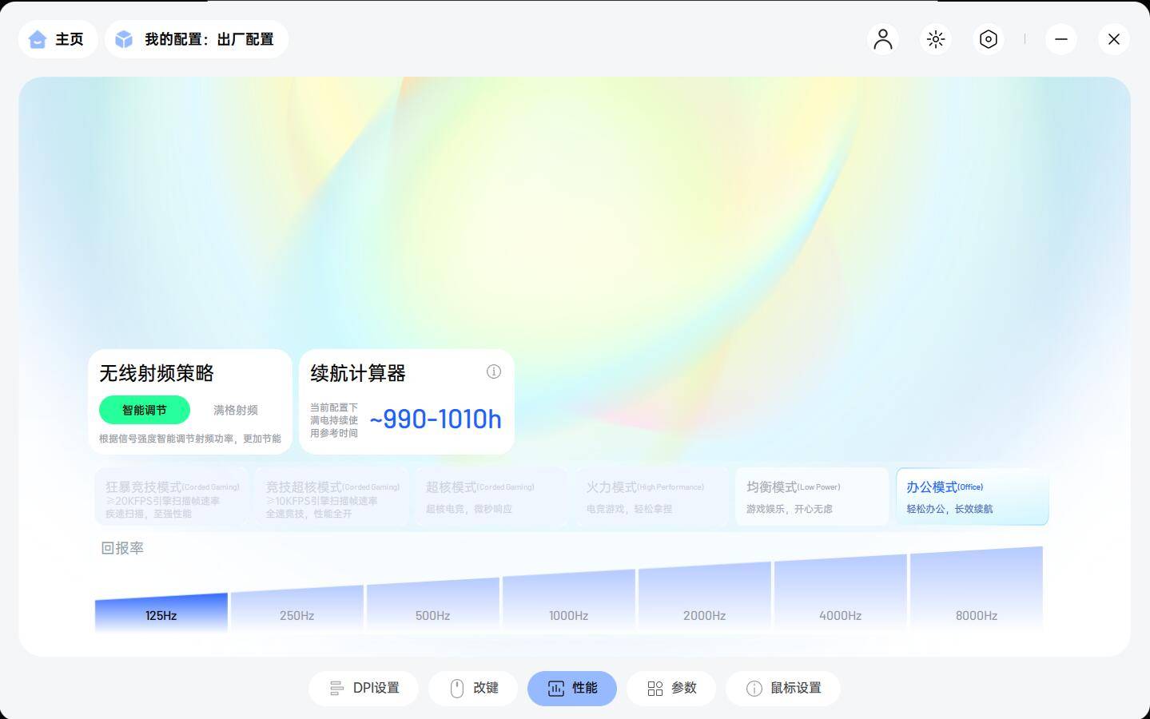
Task: Open 我的配置：出厂配置 profile
Action: tap(197, 38)
